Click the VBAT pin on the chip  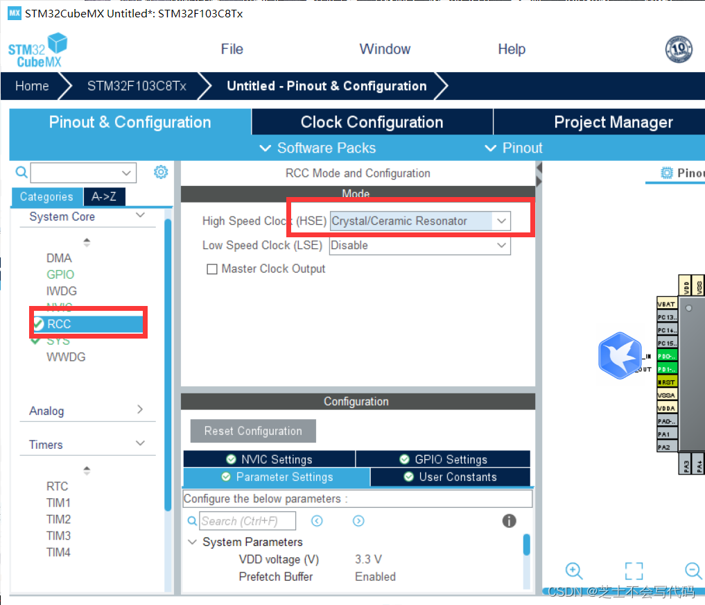coord(667,305)
